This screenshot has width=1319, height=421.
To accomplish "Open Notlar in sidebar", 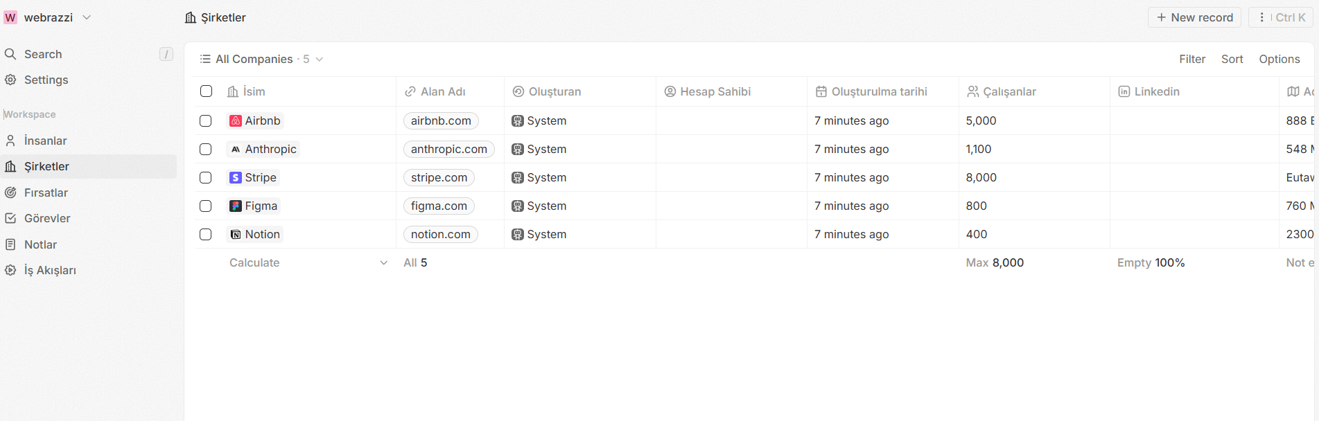I will pos(89,244).
